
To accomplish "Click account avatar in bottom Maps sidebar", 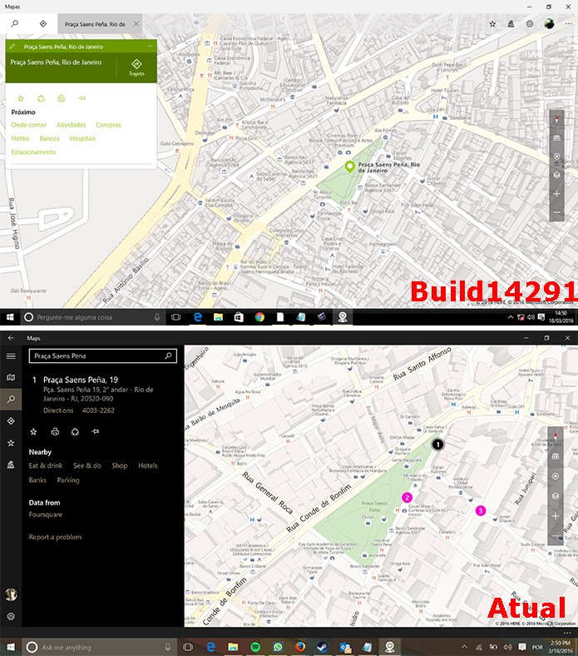I will 11,594.
